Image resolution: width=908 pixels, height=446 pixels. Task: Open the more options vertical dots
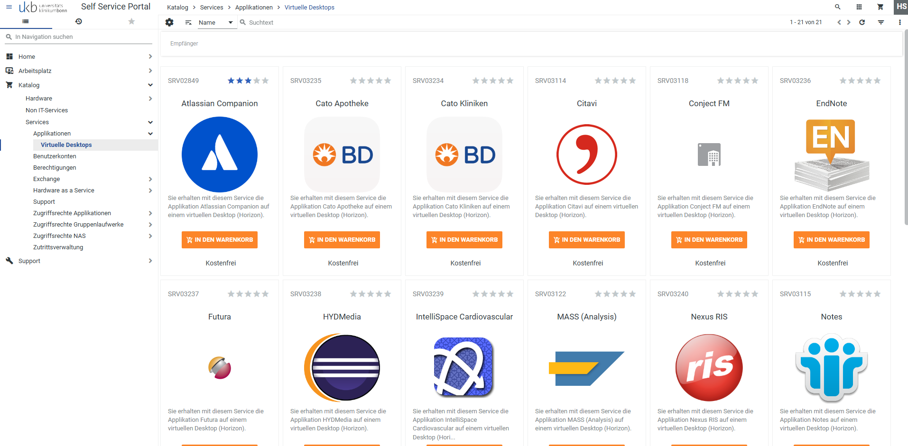900,22
